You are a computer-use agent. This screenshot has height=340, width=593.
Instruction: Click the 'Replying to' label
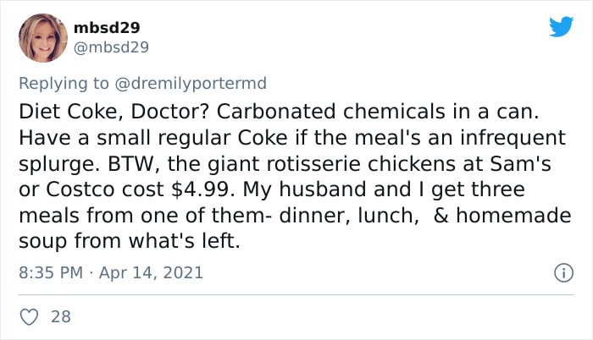coord(64,84)
